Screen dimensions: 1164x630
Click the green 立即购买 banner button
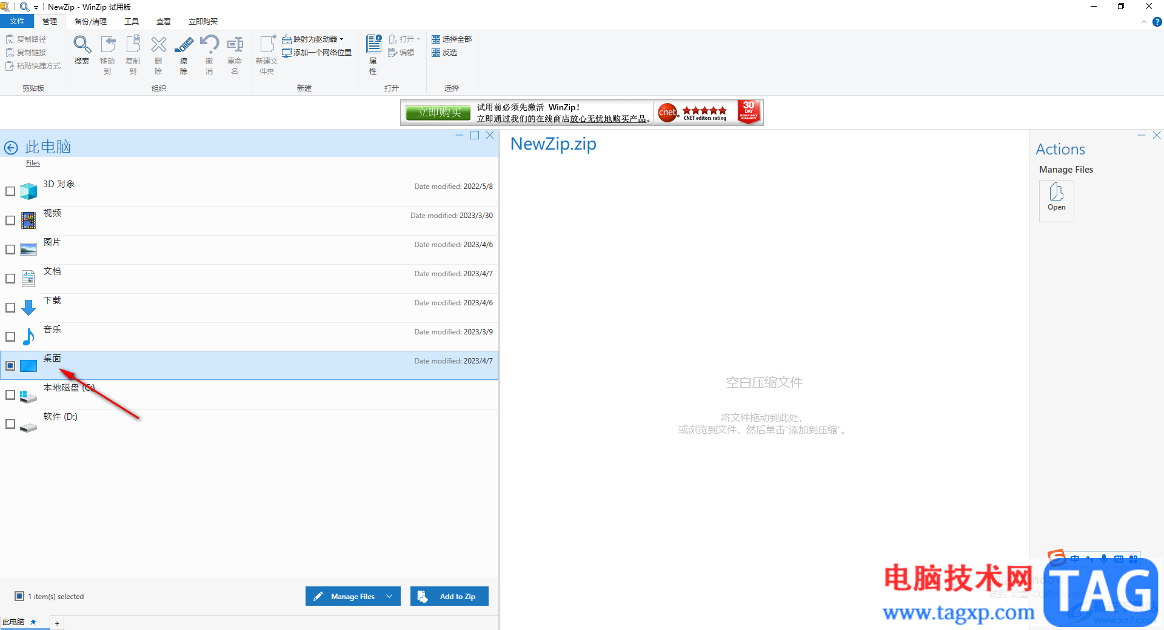(438, 113)
